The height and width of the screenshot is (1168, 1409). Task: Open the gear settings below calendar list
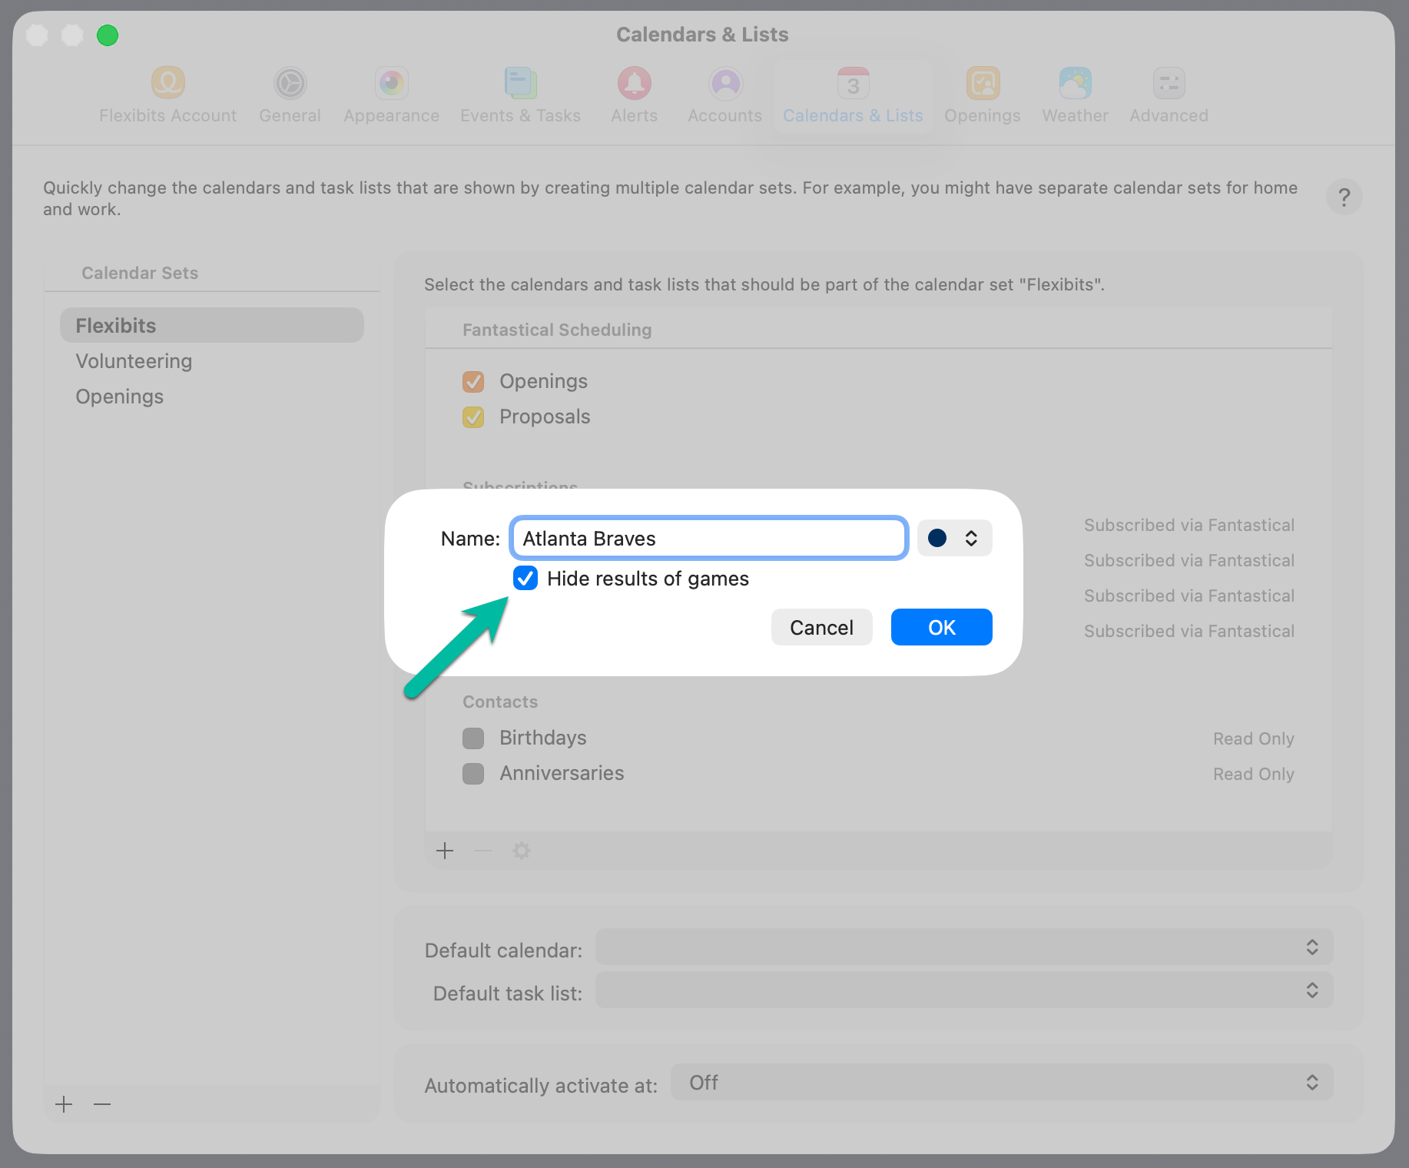522,851
